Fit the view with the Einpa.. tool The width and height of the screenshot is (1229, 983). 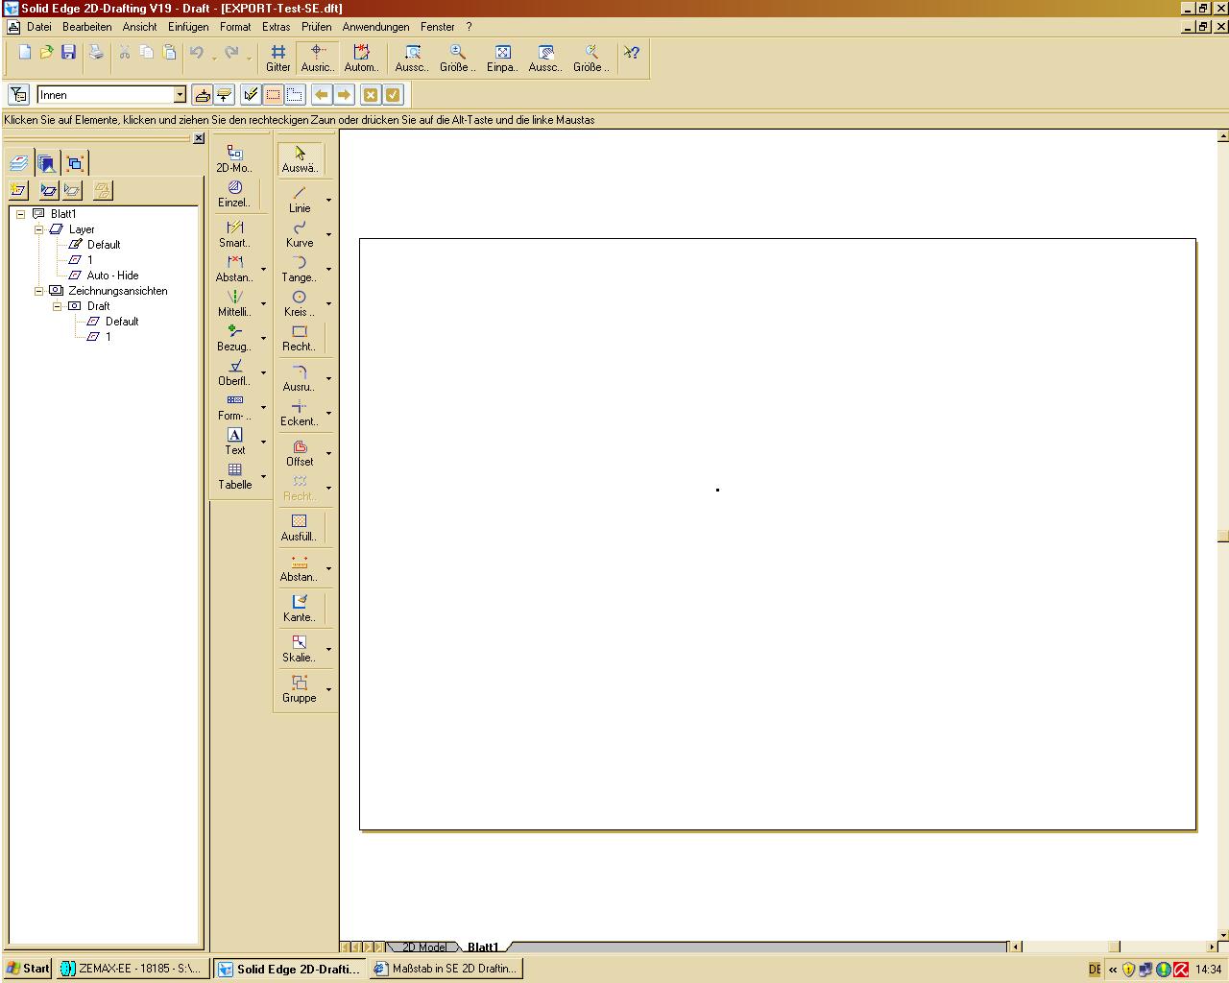click(502, 59)
